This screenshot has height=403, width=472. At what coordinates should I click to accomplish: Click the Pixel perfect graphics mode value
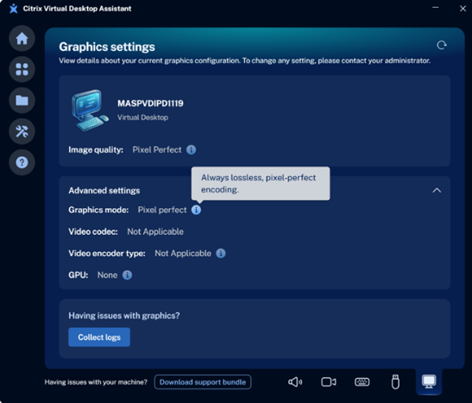click(x=162, y=210)
